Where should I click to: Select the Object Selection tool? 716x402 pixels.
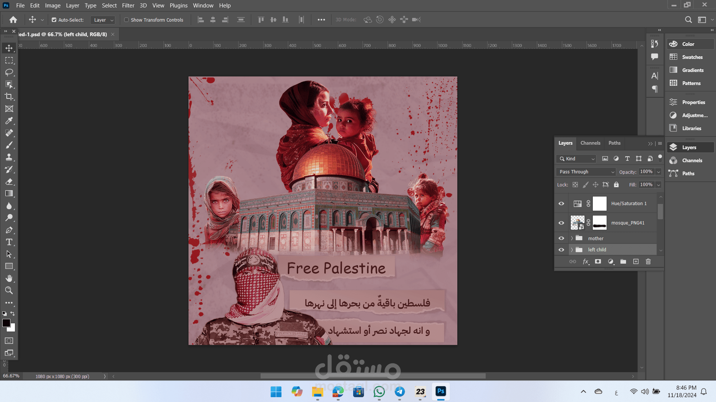(9, 85)
